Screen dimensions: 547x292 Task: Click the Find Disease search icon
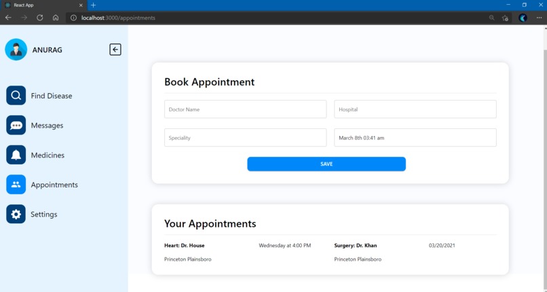[x=16, y=95]
